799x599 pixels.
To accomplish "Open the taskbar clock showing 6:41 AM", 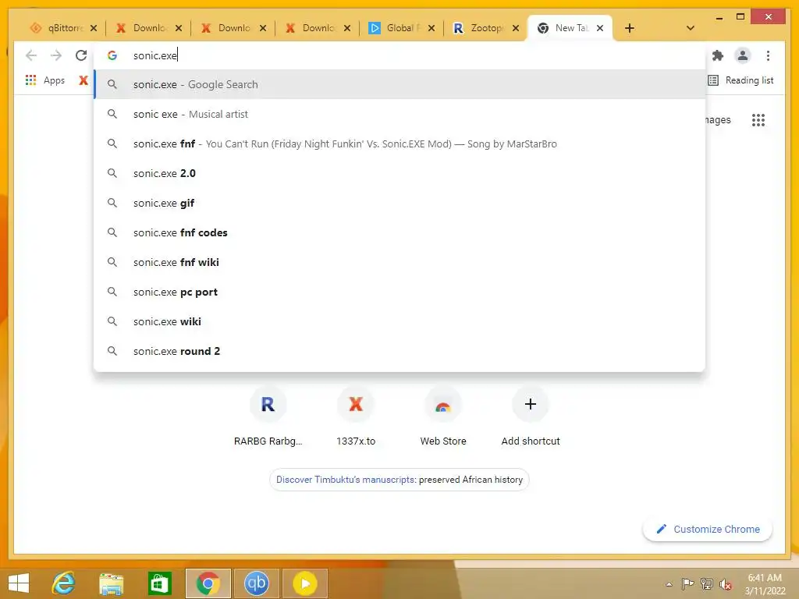I will 765,584.
